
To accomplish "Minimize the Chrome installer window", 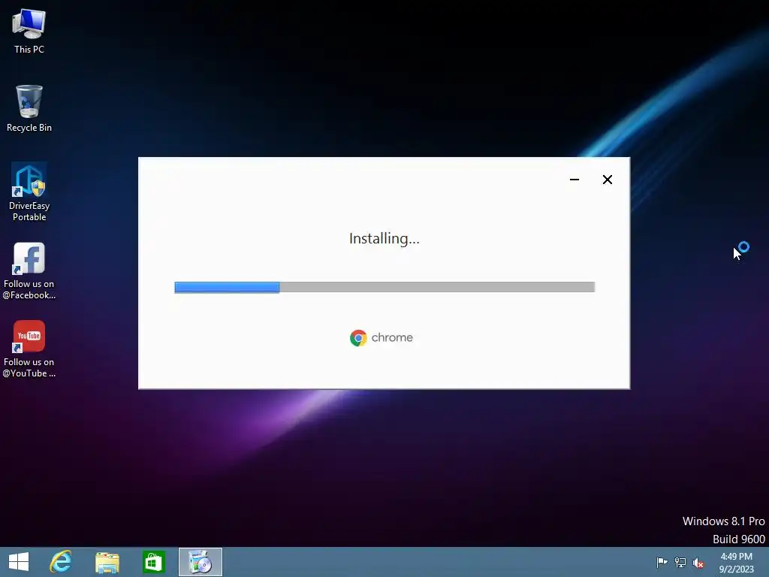I will (574, 180).
